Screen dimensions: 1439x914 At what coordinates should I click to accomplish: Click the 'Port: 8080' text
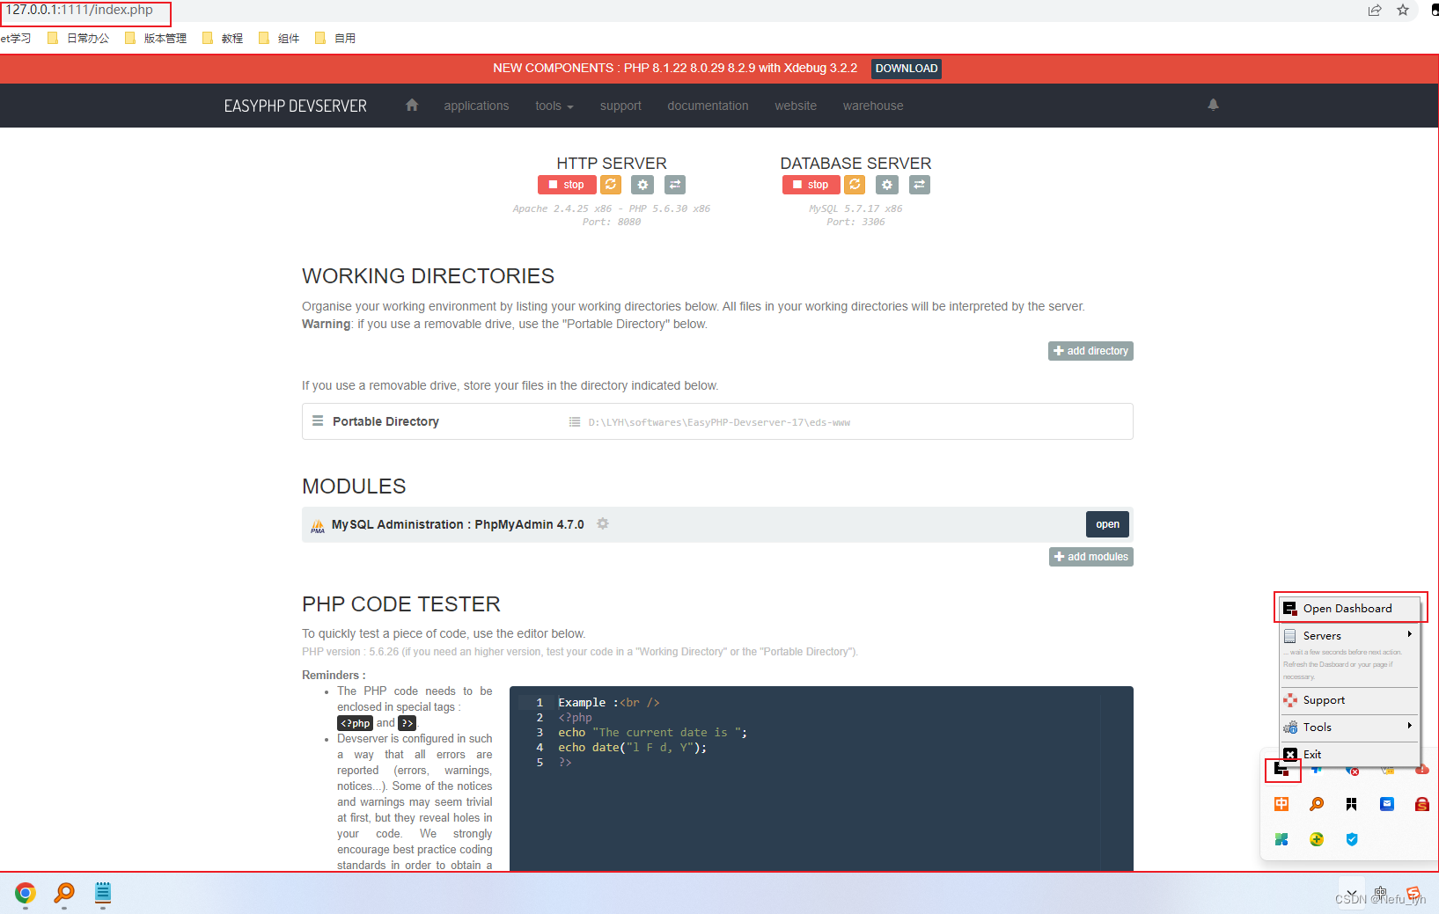(611, 222)
